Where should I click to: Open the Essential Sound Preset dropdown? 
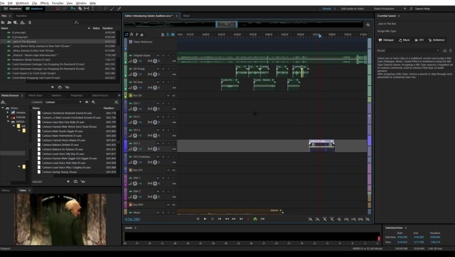(x=413, y=50)
